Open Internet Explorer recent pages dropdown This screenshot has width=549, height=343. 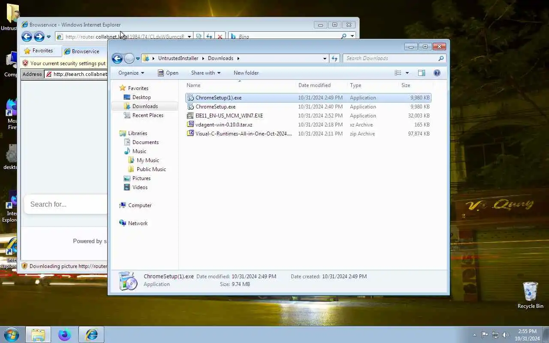click(48, 37)
